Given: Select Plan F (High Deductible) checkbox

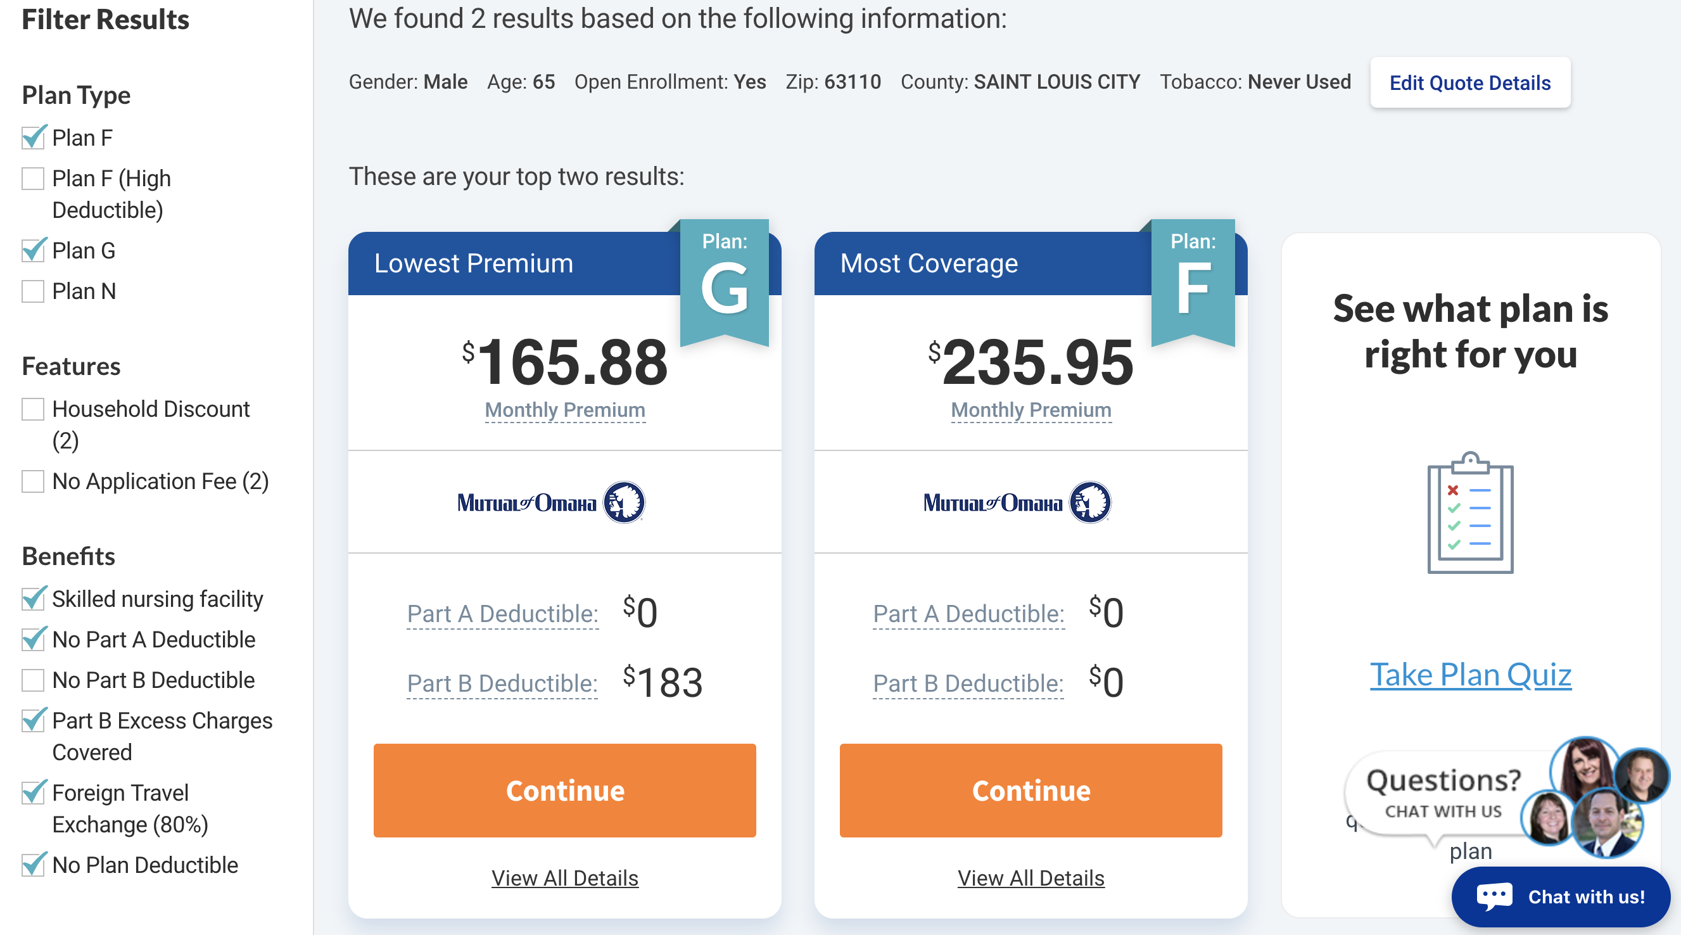Looking at the screenshot, I should [34, 178].
